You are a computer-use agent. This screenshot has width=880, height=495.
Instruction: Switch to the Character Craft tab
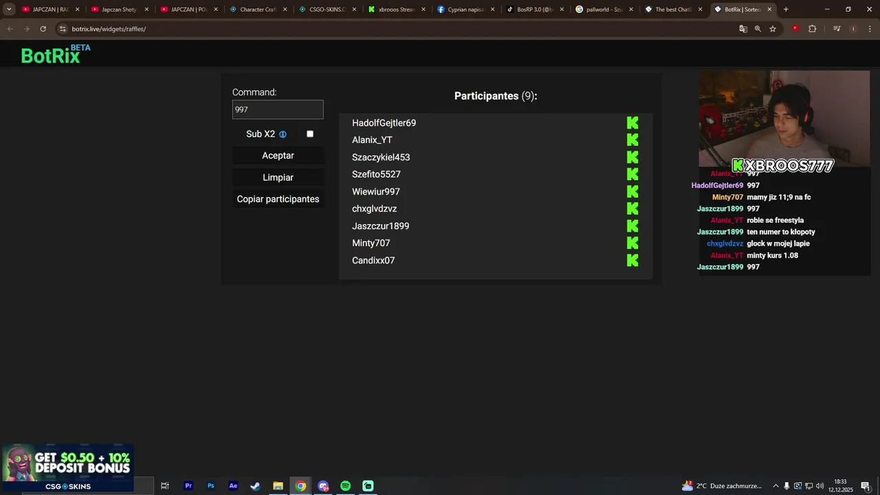coord(258,10)
